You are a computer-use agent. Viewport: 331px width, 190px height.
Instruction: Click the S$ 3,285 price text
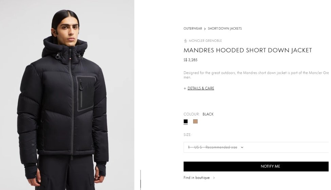point(190,60)
